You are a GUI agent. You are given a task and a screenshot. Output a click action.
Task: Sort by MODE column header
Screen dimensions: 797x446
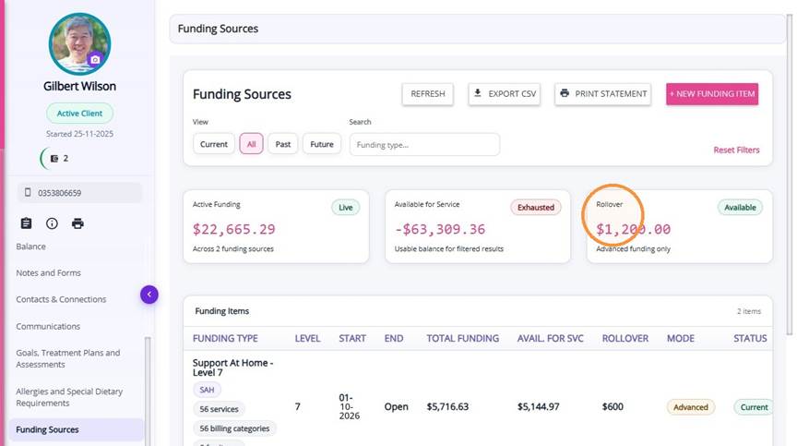tap(681, 338)
